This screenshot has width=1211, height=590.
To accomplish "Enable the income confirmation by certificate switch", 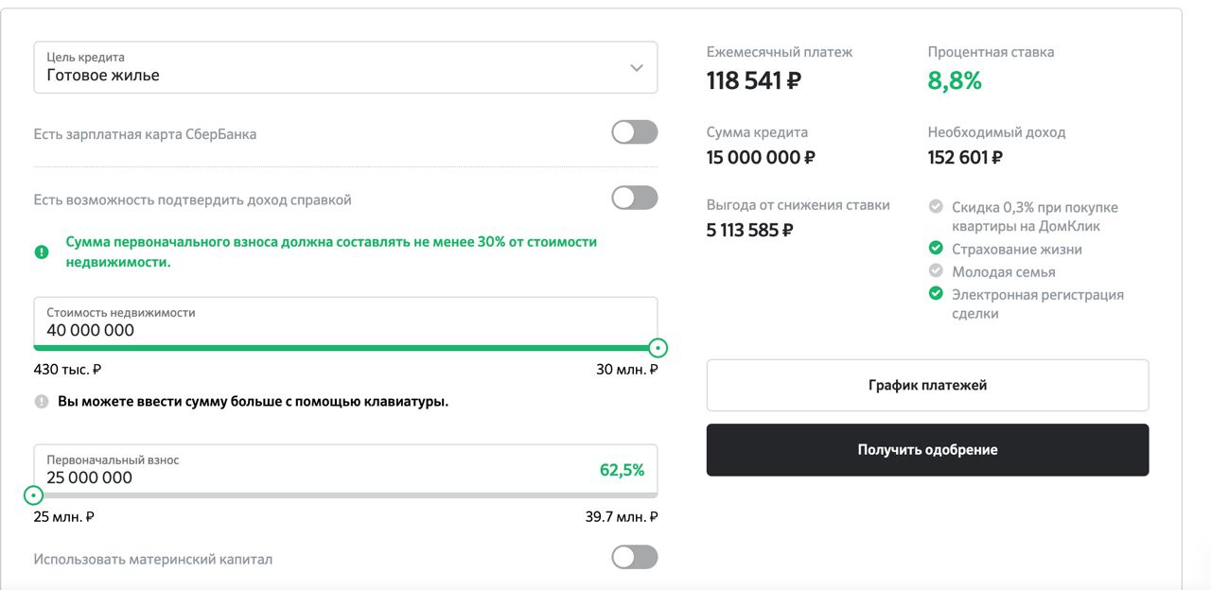I will pos(635,198).
